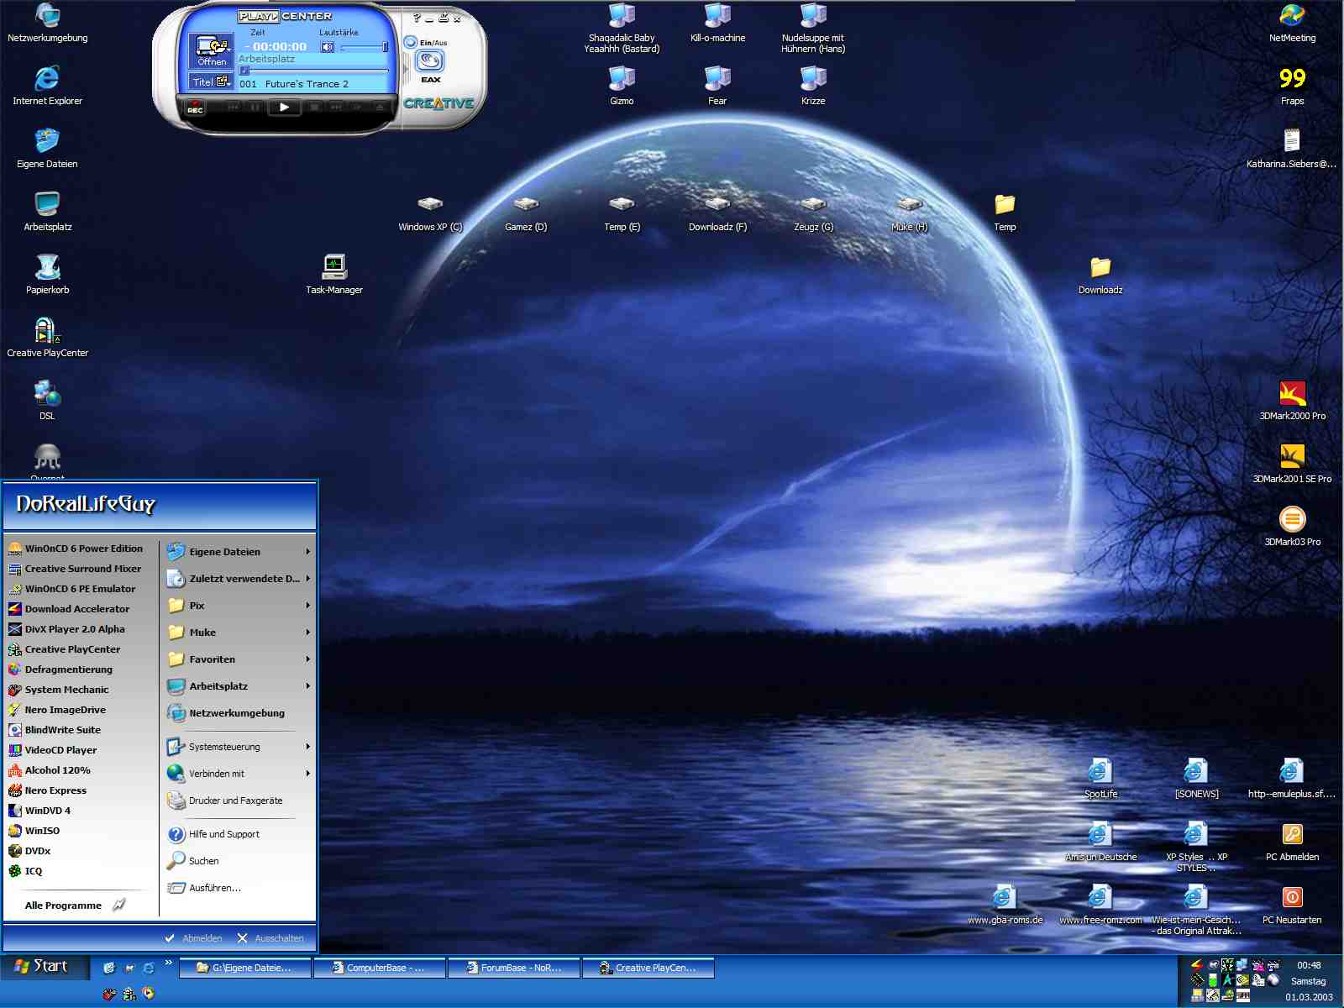Select the Kill-o-machine network computer icon
This screenshot has height=1008, width=1344.
click(x=717, y=23)
